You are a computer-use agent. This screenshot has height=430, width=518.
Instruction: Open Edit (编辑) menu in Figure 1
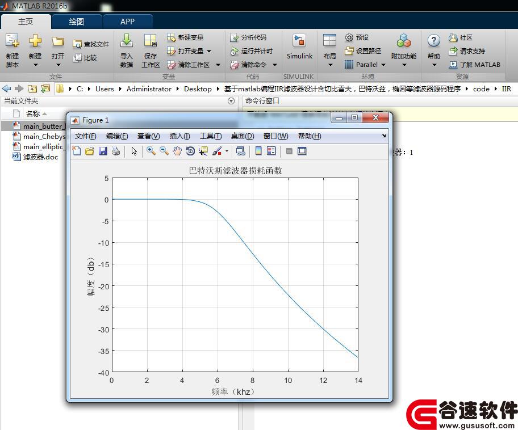click(x=117, y=136)
